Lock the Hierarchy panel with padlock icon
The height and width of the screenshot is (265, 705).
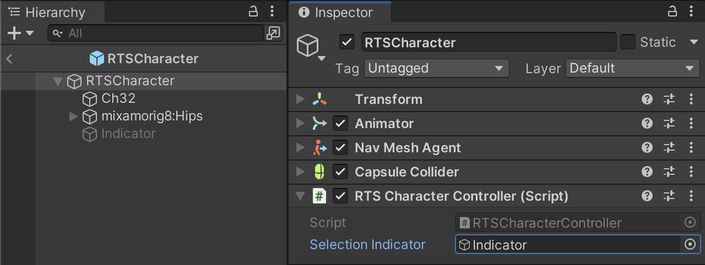(253, 12)
